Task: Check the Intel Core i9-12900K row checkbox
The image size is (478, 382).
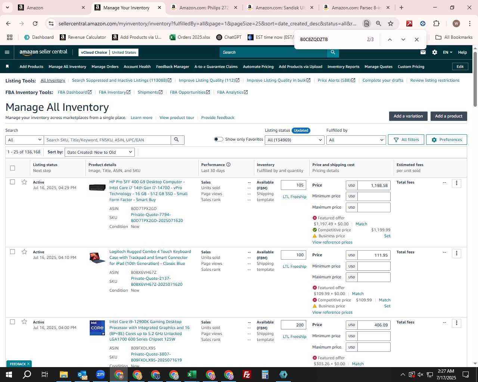Action: click(x=12, y=322)
